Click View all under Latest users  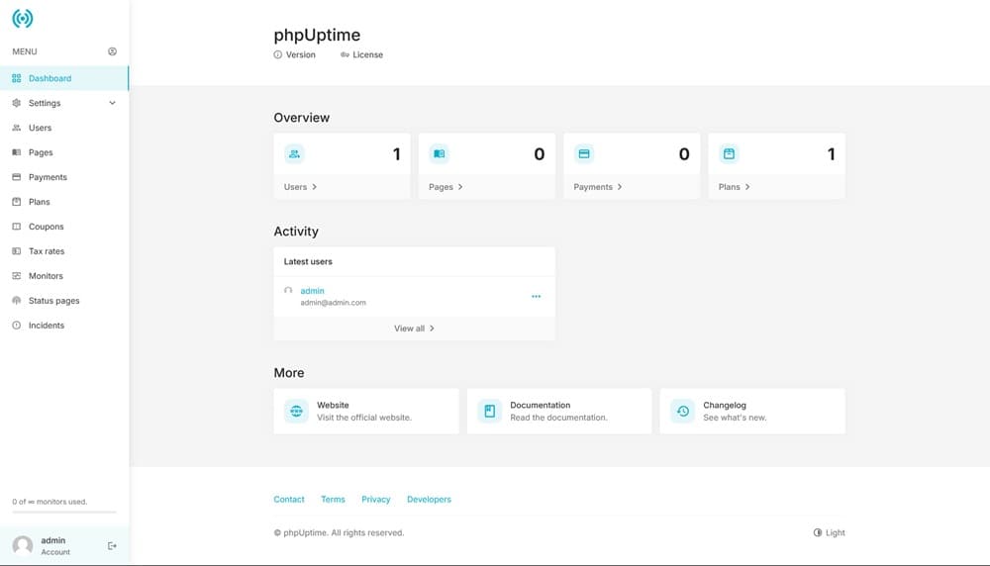(414, 329)
